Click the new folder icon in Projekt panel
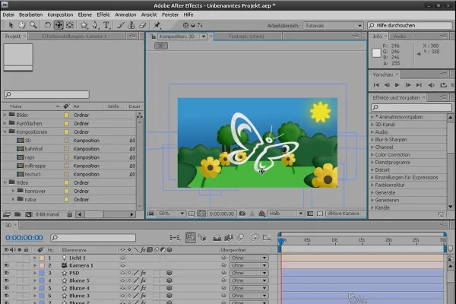 17,214
